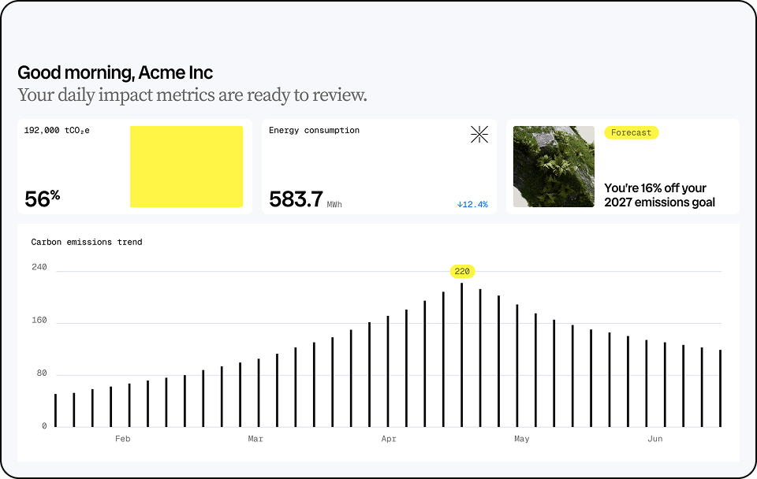Click the MWh unit label
This screenshot has height=479, width=757.
point(334,204)
